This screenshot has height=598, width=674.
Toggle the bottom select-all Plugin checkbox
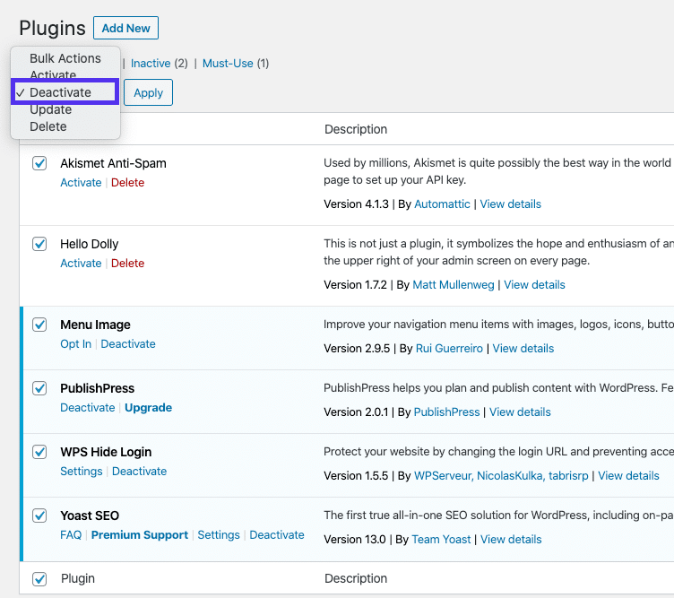tap(39, 578)
